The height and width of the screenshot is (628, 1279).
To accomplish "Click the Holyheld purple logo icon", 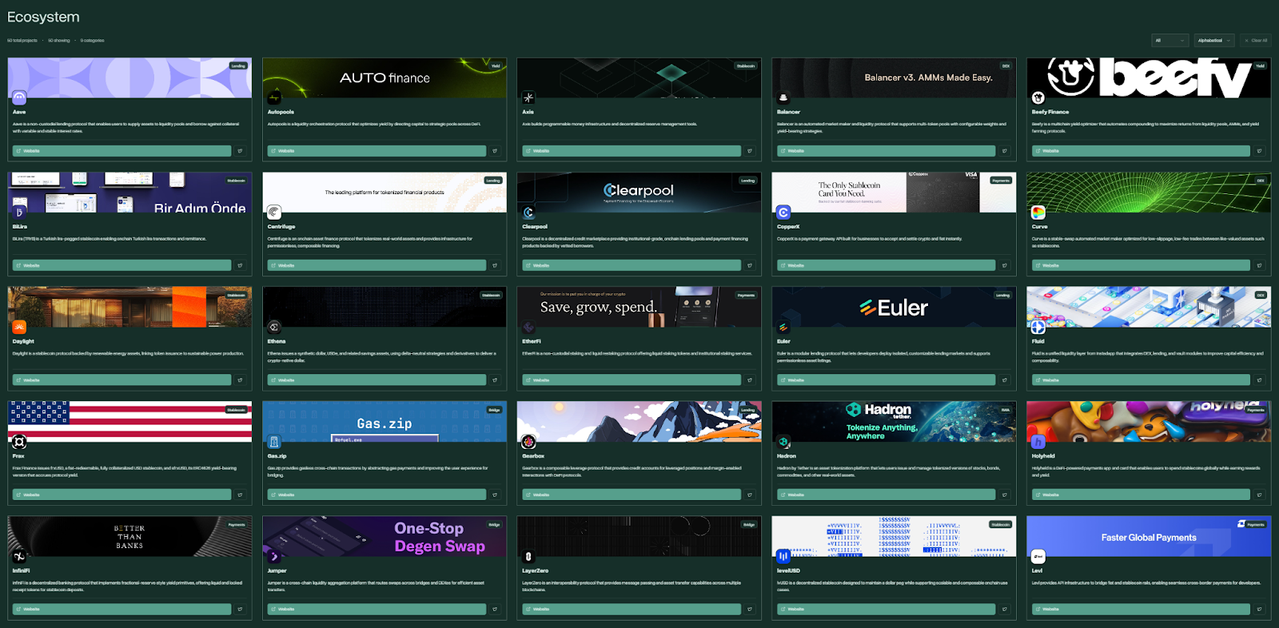I will (x=1038, y=442).
